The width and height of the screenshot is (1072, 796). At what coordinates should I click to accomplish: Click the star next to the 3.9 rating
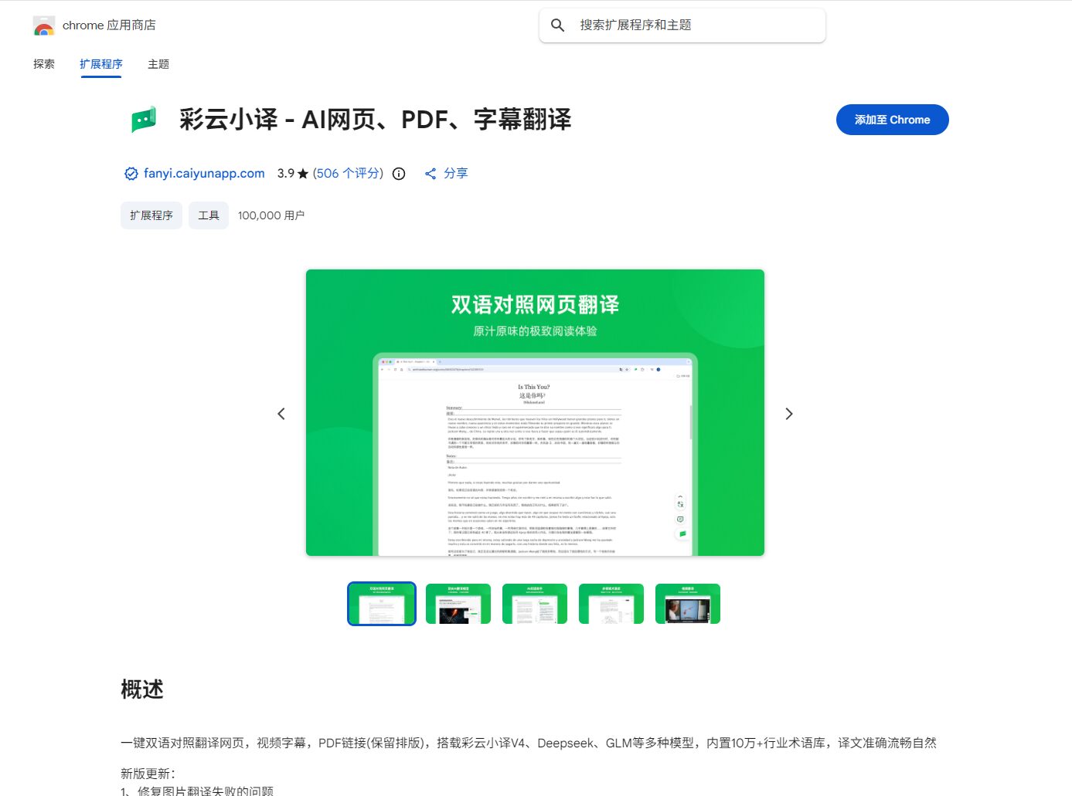pos(301,173)
